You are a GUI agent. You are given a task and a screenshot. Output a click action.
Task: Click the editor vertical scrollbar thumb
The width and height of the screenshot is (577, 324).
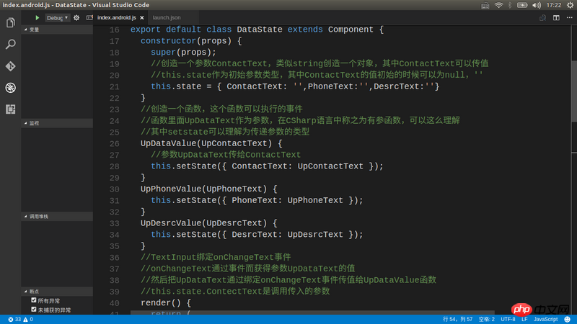(x=574, y=91)
